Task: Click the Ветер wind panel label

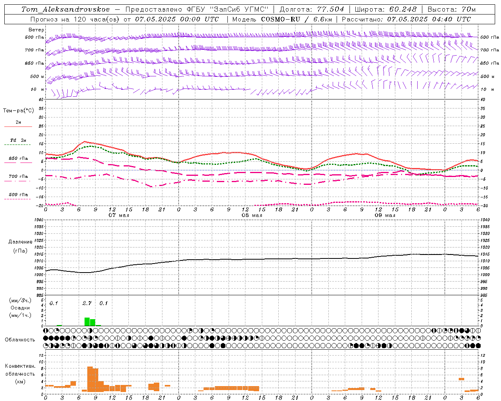Action: [x=36, y=30]
